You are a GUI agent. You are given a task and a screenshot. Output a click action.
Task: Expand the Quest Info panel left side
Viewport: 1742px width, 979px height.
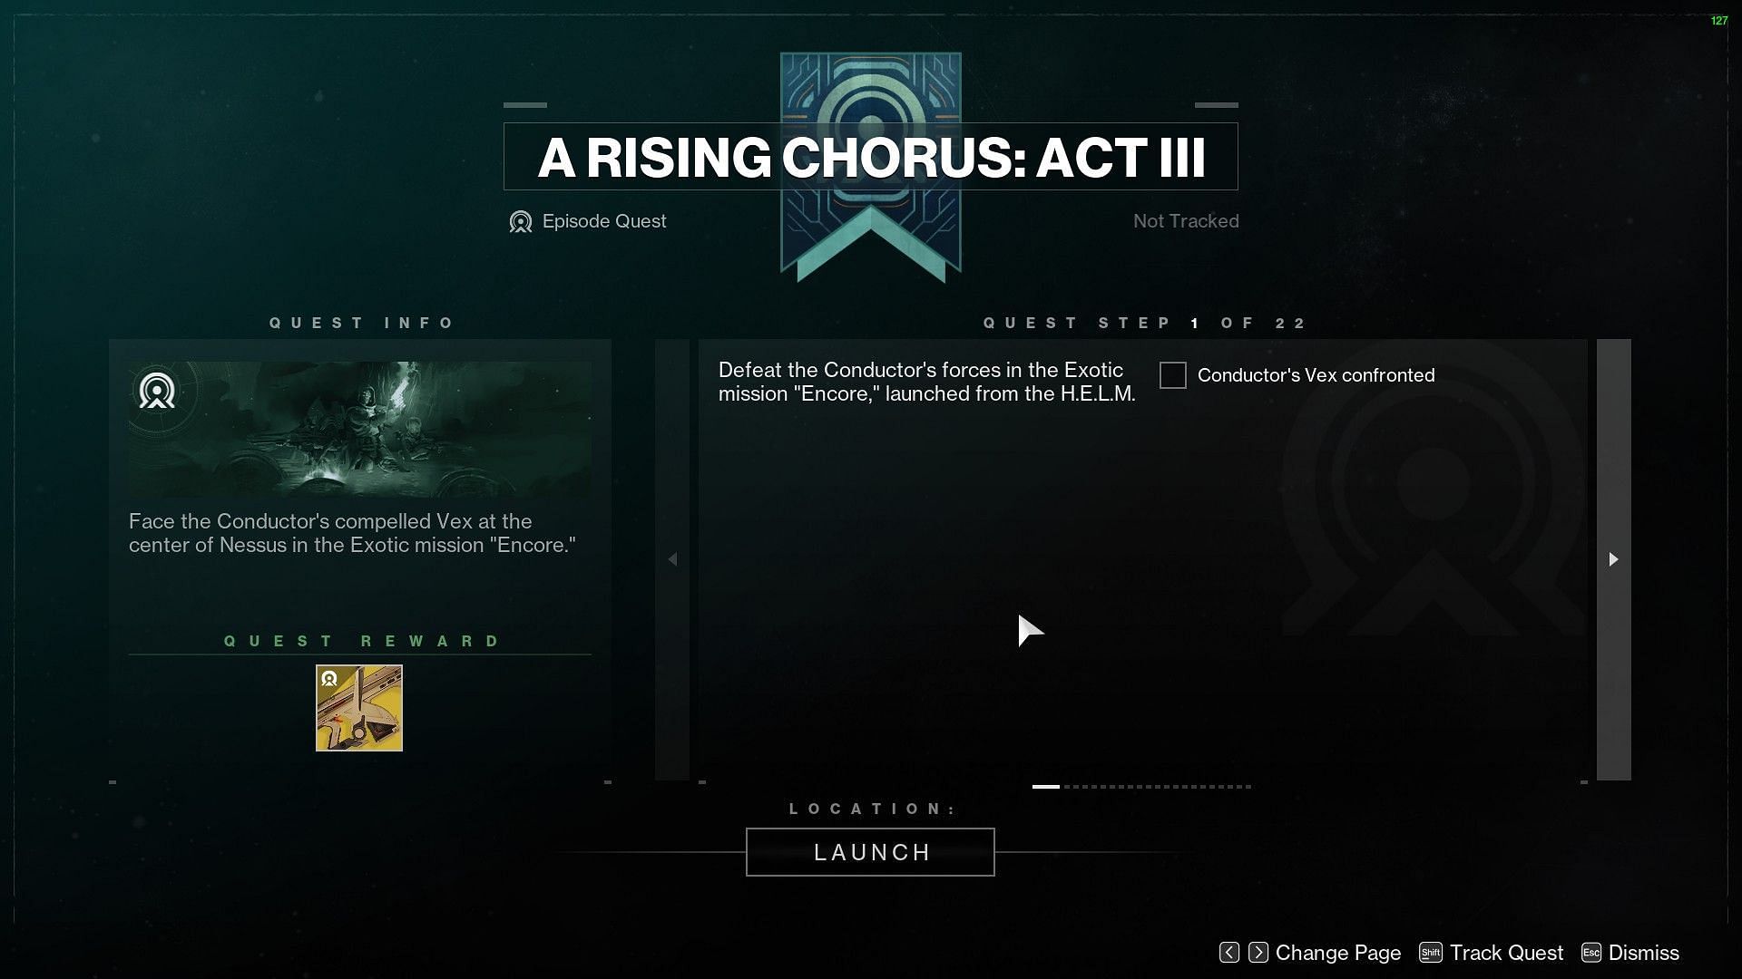[672, 559]
